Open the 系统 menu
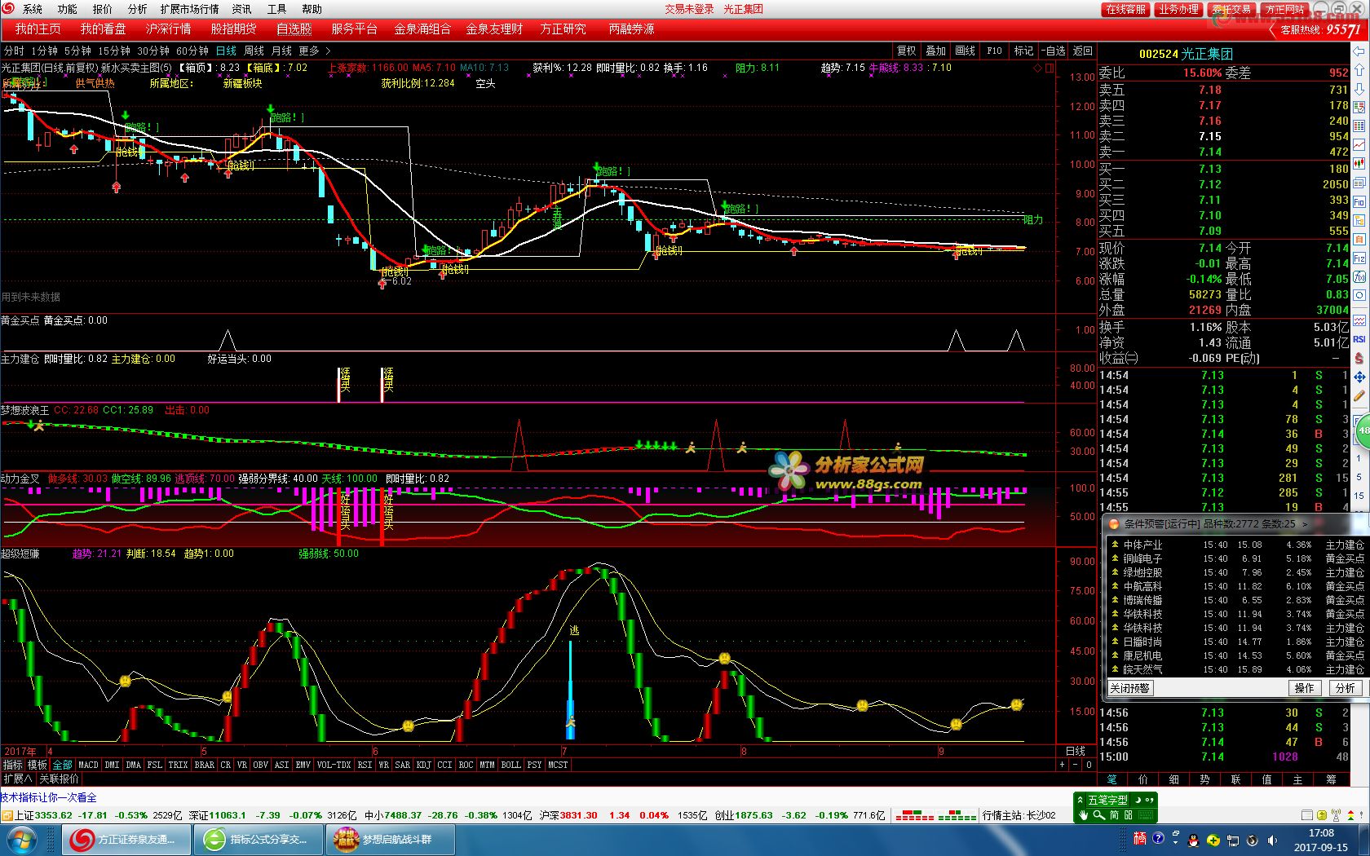The height and width of the screenshot is (856, 1370). point(33,9)
